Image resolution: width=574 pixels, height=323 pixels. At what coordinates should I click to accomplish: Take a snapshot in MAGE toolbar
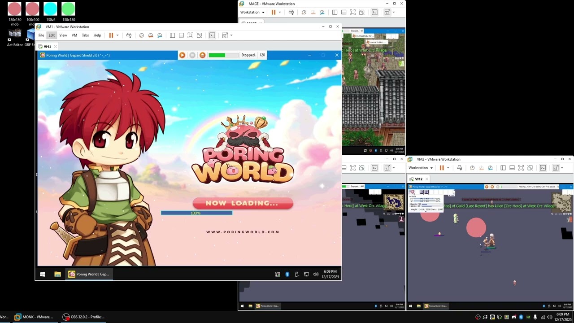point(304,13)
